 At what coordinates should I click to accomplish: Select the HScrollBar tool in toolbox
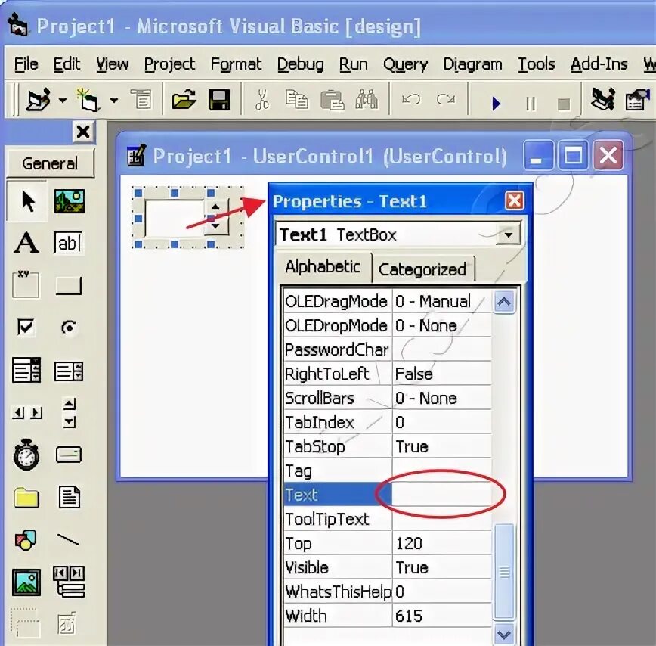point(27,413)
